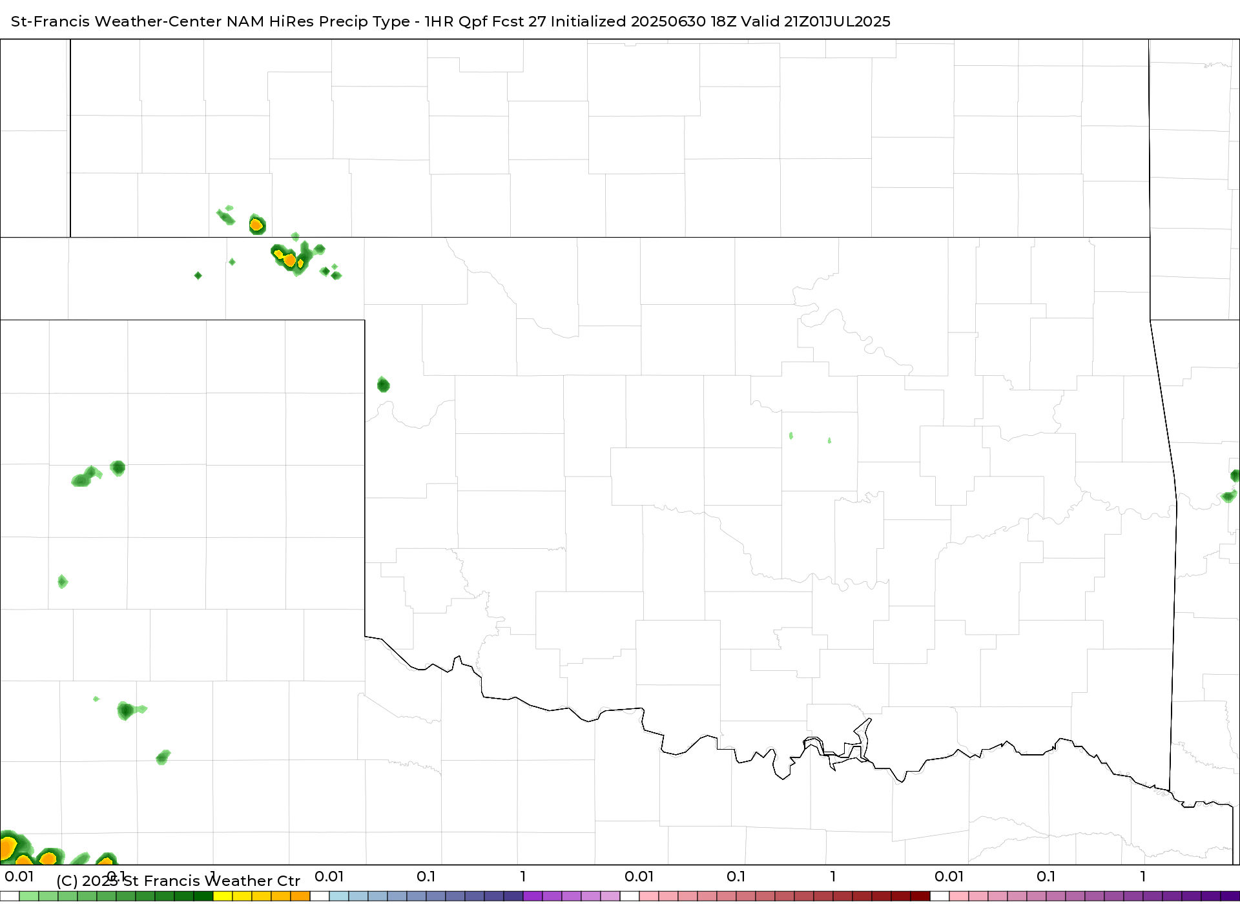Click the orange-core storm cell in southwest Kansas

(x=257, y=225)
